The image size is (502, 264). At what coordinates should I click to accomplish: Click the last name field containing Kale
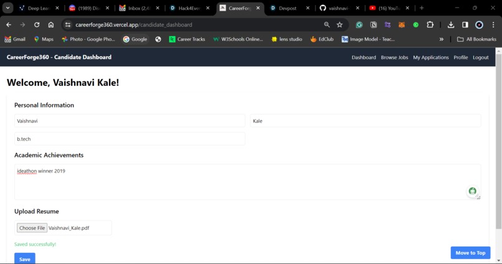pyautogui.click(x=366, y=121)
